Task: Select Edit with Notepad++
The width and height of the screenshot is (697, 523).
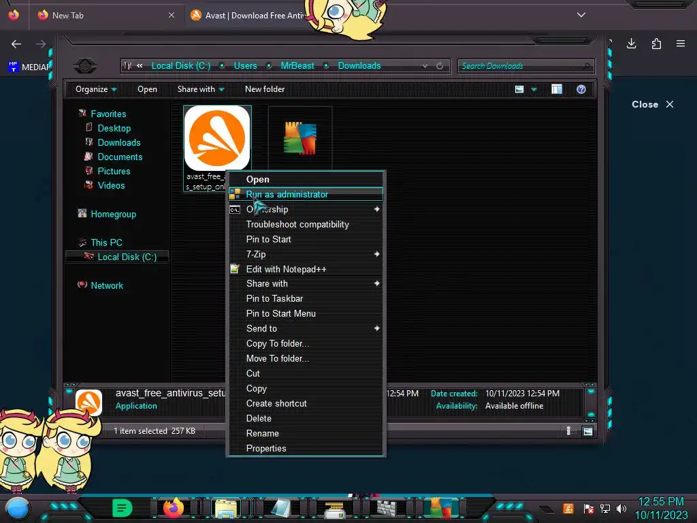Action: point(306,269)
